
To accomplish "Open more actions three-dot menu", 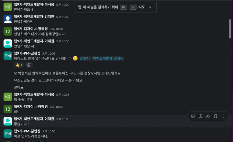I will coord(223,116).
